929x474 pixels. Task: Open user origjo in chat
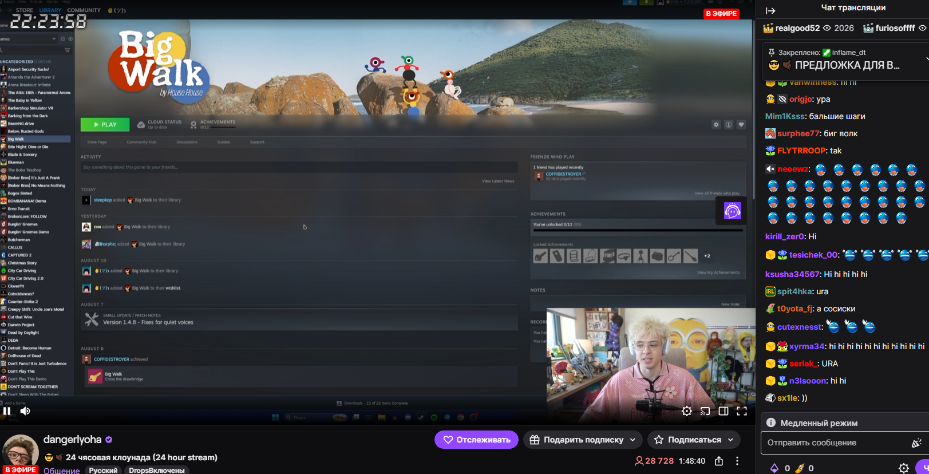[x=801, y=99]
